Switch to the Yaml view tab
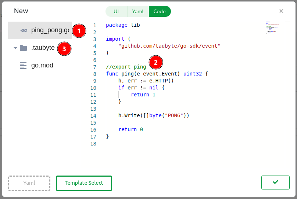Viewport: 297px width, 199px height. [x=138, y=11]
